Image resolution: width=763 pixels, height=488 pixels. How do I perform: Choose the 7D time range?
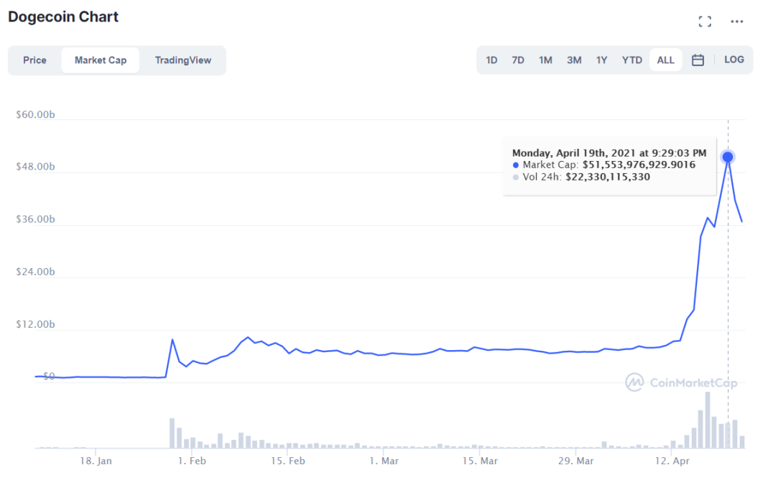coord(518,60)
